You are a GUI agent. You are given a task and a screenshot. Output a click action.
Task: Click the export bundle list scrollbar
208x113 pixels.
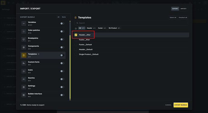point(70,60)
